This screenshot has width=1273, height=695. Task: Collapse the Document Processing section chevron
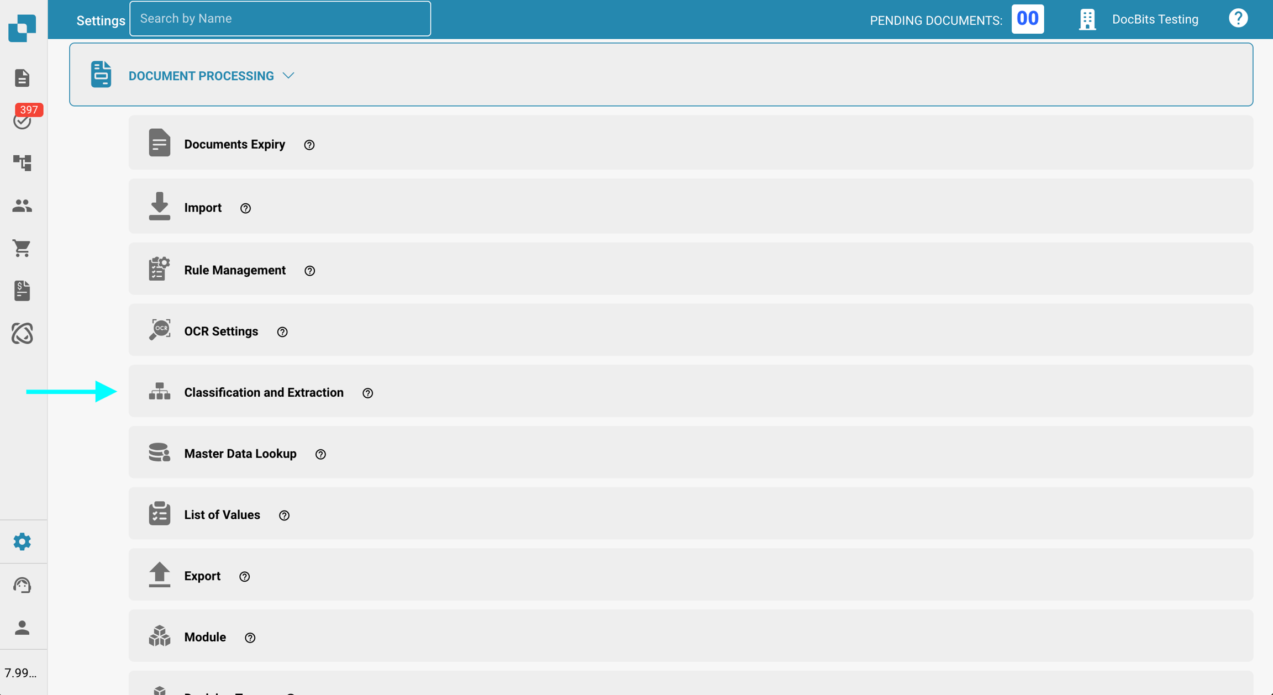(288, 76)
